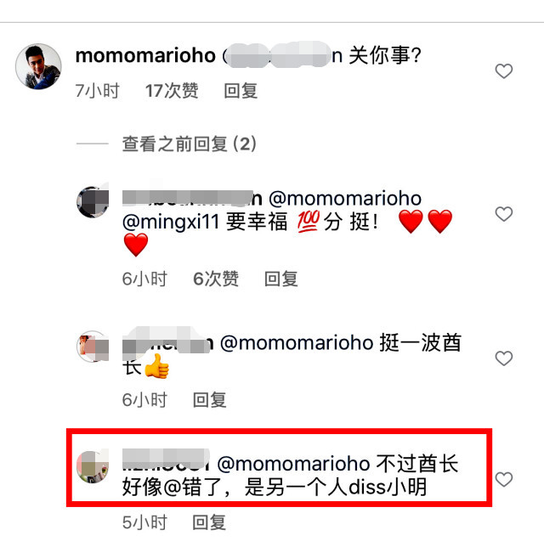Reply to the 6小时 comment with 6次赞
544x547 pixels.
click(x=281, y=279)
